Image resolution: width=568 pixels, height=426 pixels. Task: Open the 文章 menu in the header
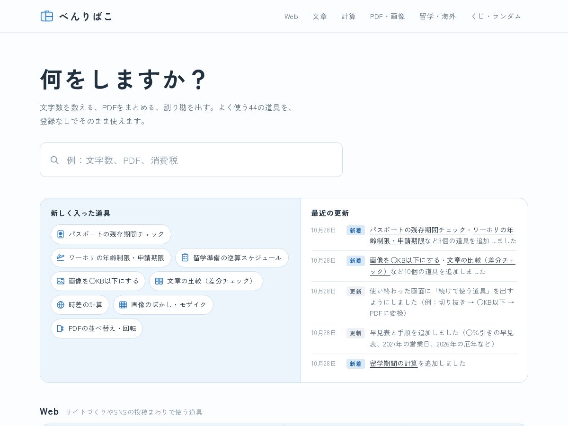coord(319,17)
